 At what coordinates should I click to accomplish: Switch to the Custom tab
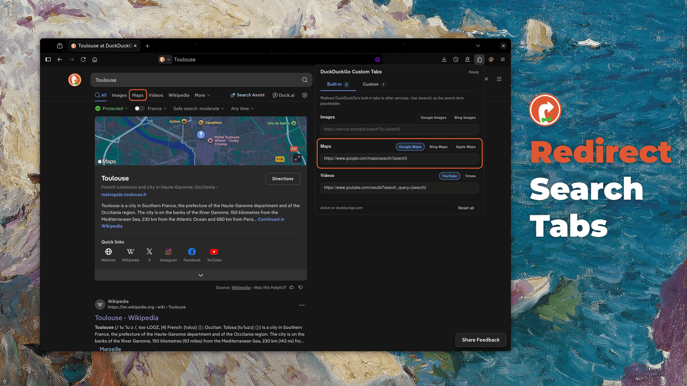tap(374, 84)
